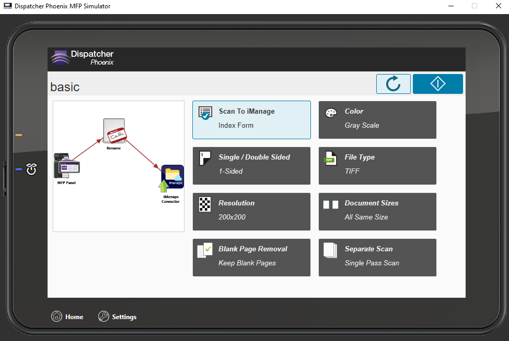Click the workflow preview diagram panel
509x341 pixels.
point(118,165)
